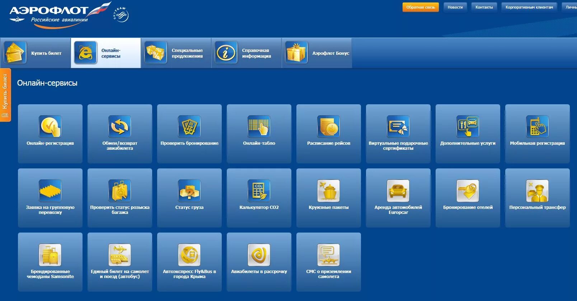This screenshot has width=577, height=301.
Task: Click the Проверить бронирование tickets icon
Action: tap(189, 126)
